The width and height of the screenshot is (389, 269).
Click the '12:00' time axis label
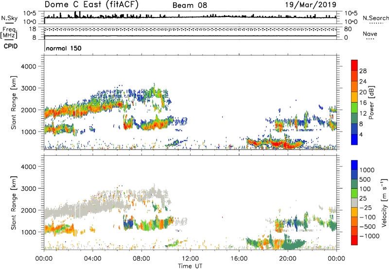[x=190, y=259]
